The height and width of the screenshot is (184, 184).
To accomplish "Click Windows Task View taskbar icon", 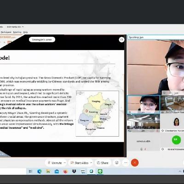I will pyautogui.click(x=30, y=172).
